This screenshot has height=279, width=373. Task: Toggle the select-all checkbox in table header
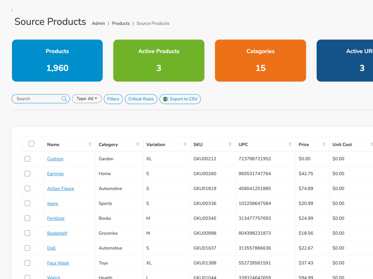[31, 144]
